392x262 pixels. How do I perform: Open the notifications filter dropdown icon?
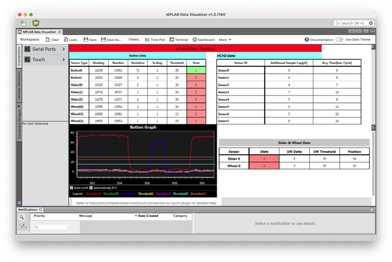(x=23, y=226)
